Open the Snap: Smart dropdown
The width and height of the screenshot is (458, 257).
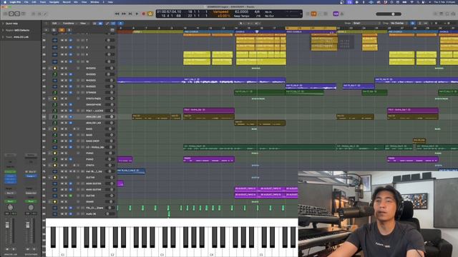(366, 24)
